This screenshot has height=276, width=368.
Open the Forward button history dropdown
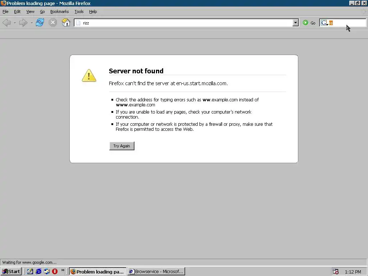coord(32,23)
